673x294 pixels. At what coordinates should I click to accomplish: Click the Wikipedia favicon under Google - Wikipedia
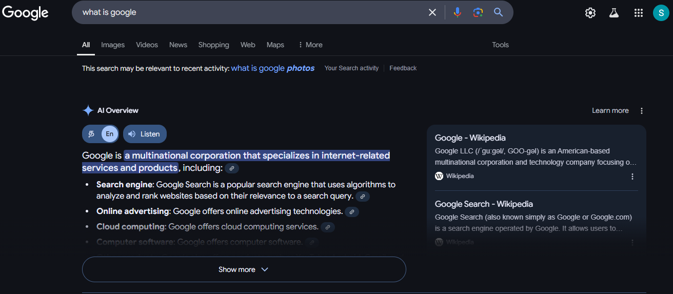coord(439,176)
